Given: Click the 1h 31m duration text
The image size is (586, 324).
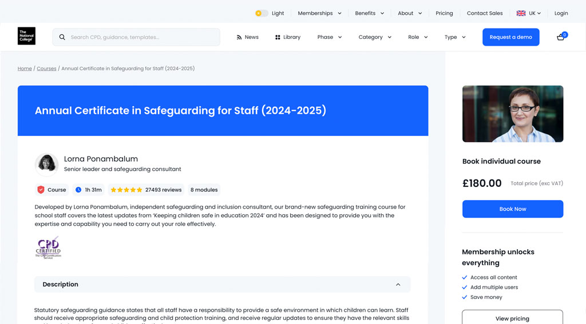Looking at the screenshot, I should coord(93,190).
